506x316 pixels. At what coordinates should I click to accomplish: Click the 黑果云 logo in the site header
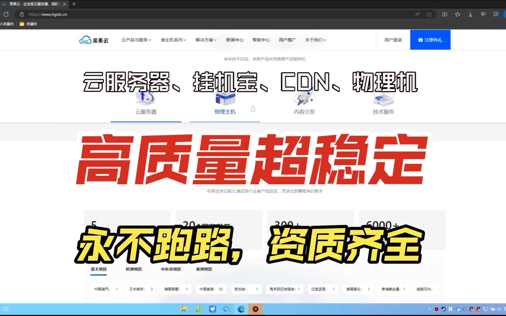tap(94, 40)
